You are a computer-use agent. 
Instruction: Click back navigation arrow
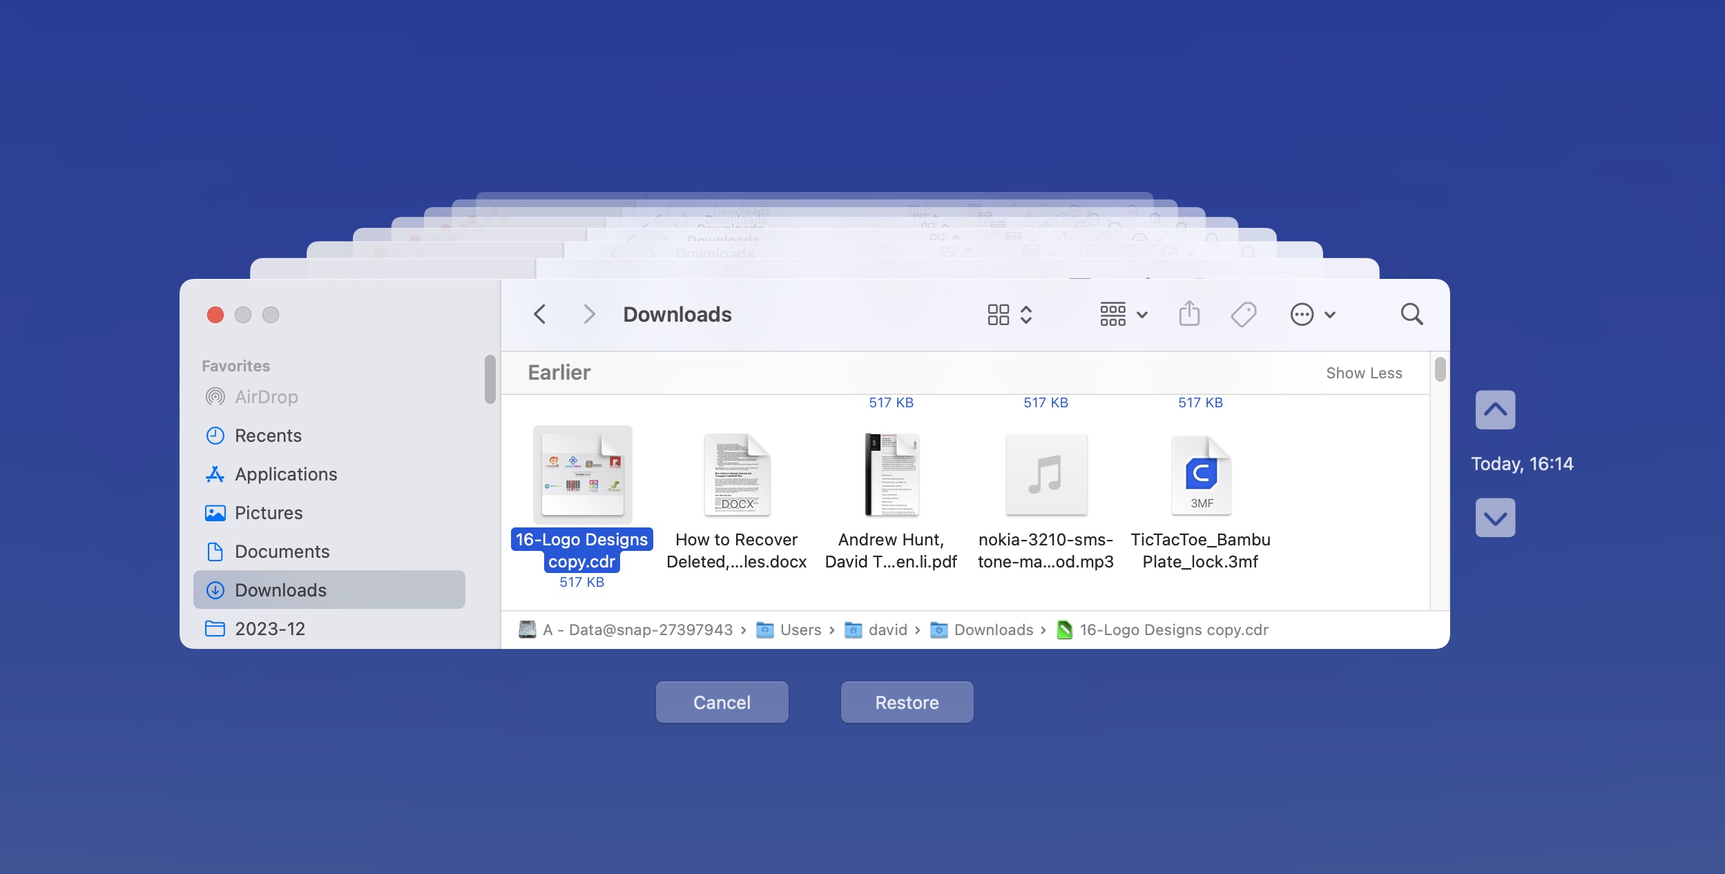tap(540, 313)
